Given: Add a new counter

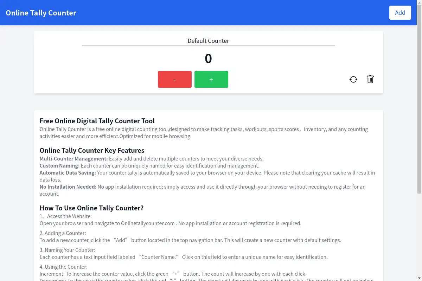Looking at the screenshot, I should pos(400,13).
